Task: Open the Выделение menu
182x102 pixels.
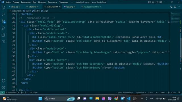Action: 26,2
